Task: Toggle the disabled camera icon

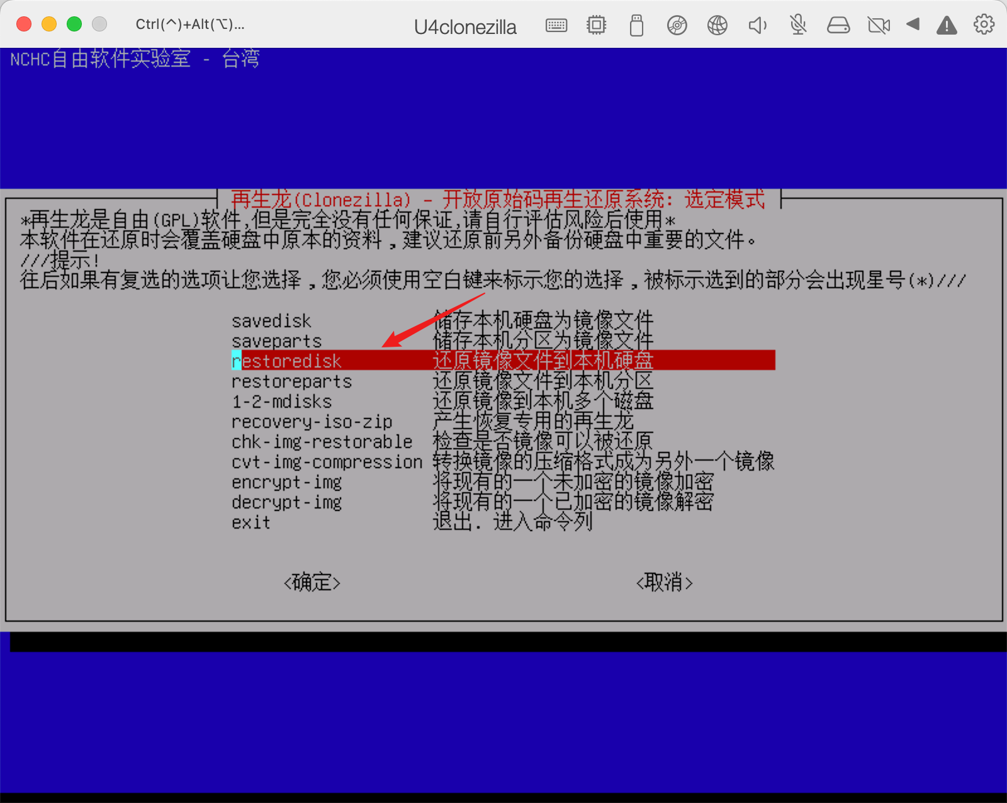Action: click(879, 25)
